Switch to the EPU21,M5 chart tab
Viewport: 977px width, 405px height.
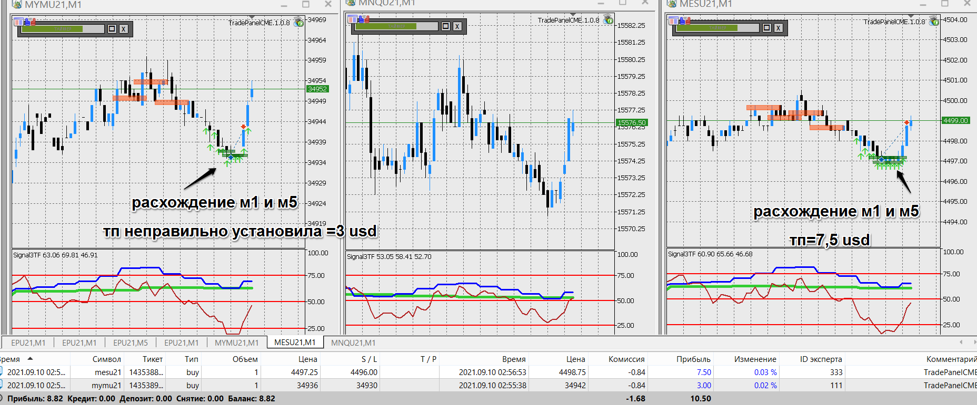(131, 342)
